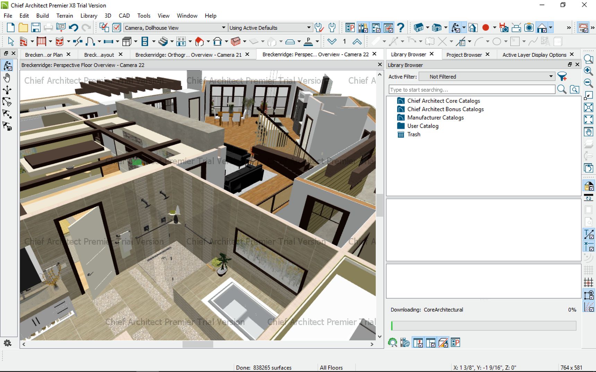Switch to the Orthographic Overview Camera 21 tab
Viewport: 596px width, 372px height.
click(188, 55)
